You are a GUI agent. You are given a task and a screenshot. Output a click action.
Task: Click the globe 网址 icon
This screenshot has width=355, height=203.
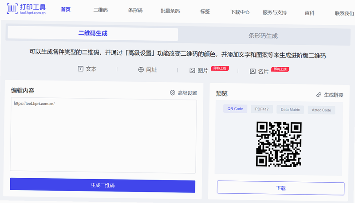[141, 70]
